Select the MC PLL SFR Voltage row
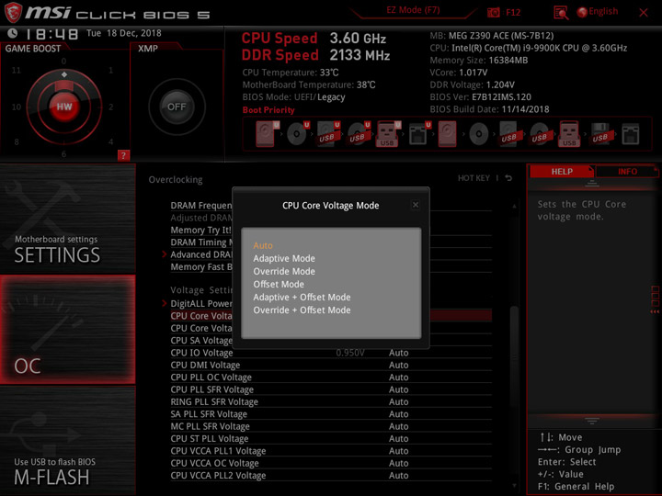 (x=331, y=426)
